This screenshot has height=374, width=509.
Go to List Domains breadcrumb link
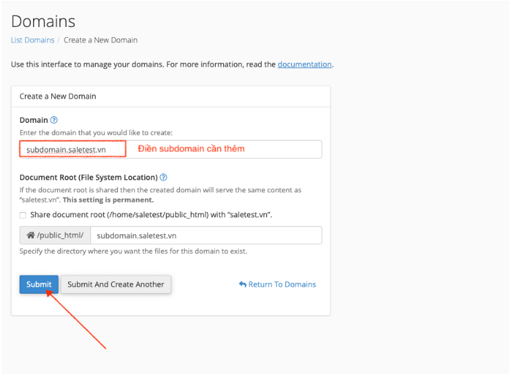pyautogui.click(x=32, y=40)
